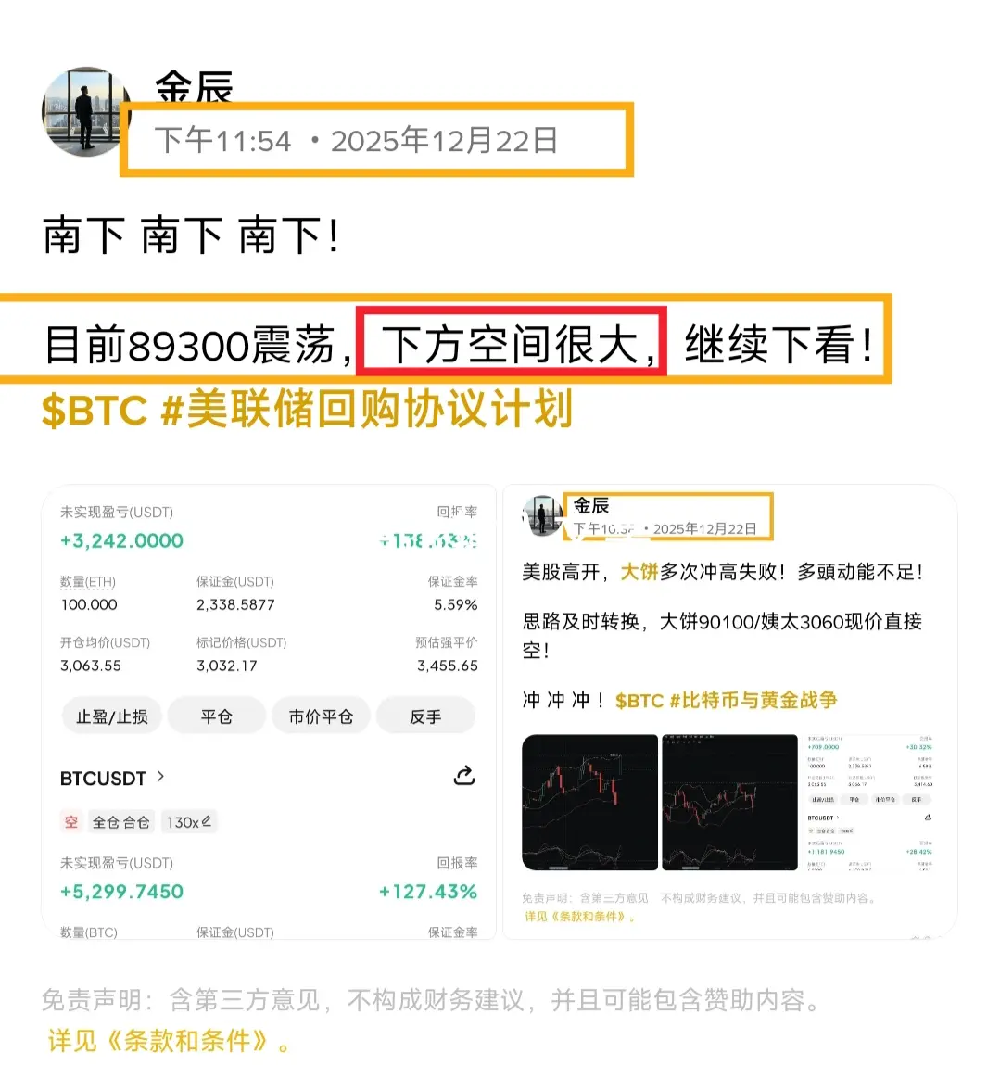Click the 平仓 button

(x=217, y=716)
